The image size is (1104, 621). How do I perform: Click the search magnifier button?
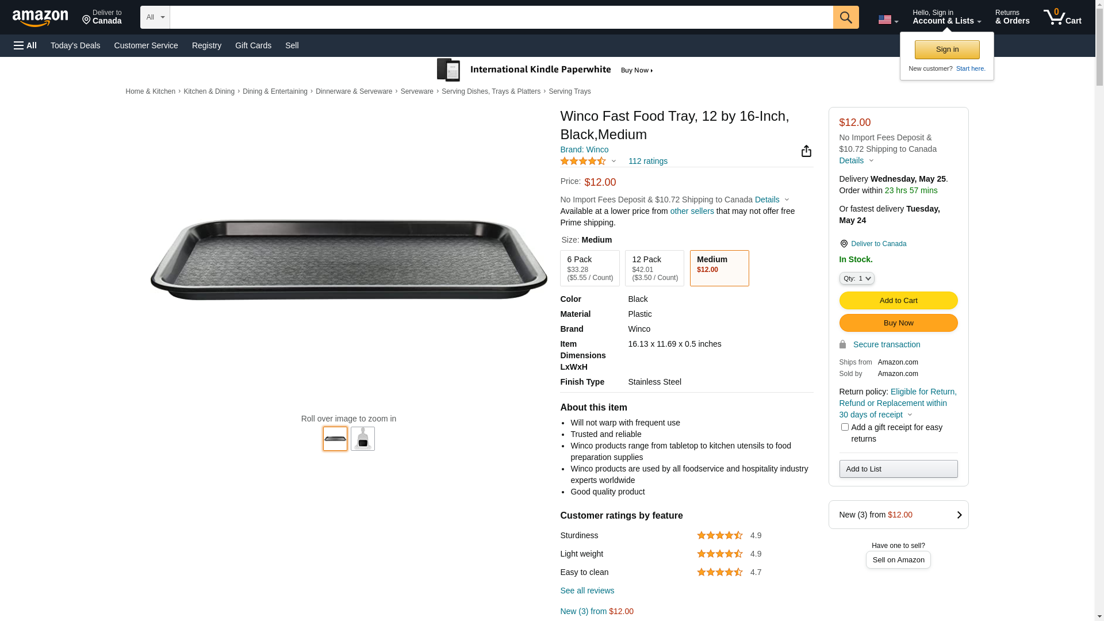(x=845, y=17)
